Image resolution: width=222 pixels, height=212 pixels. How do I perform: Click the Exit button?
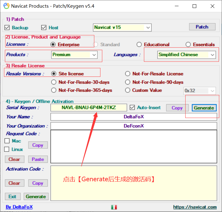[13, 197]
